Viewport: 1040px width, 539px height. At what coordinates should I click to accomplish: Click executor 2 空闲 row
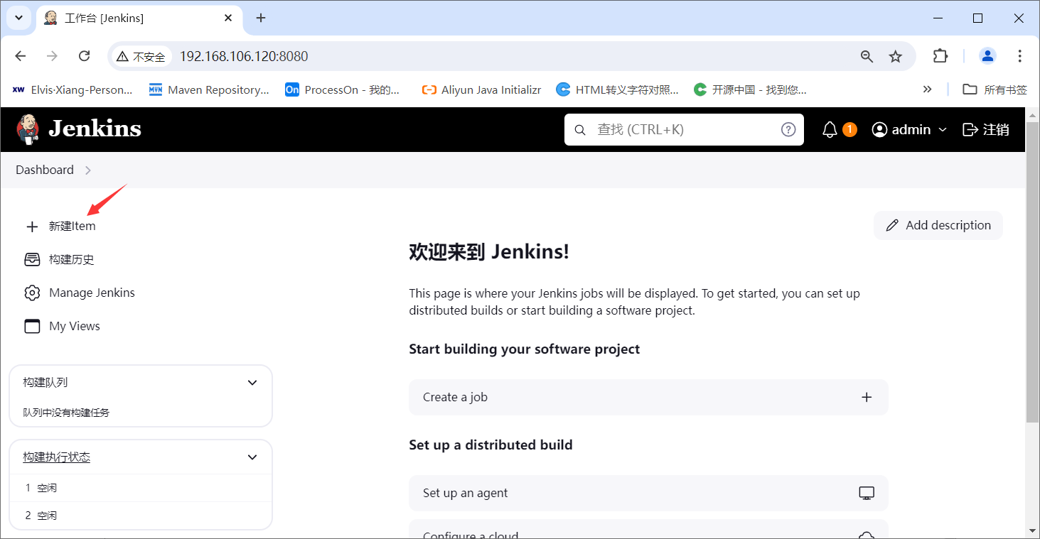coord(141,516)
